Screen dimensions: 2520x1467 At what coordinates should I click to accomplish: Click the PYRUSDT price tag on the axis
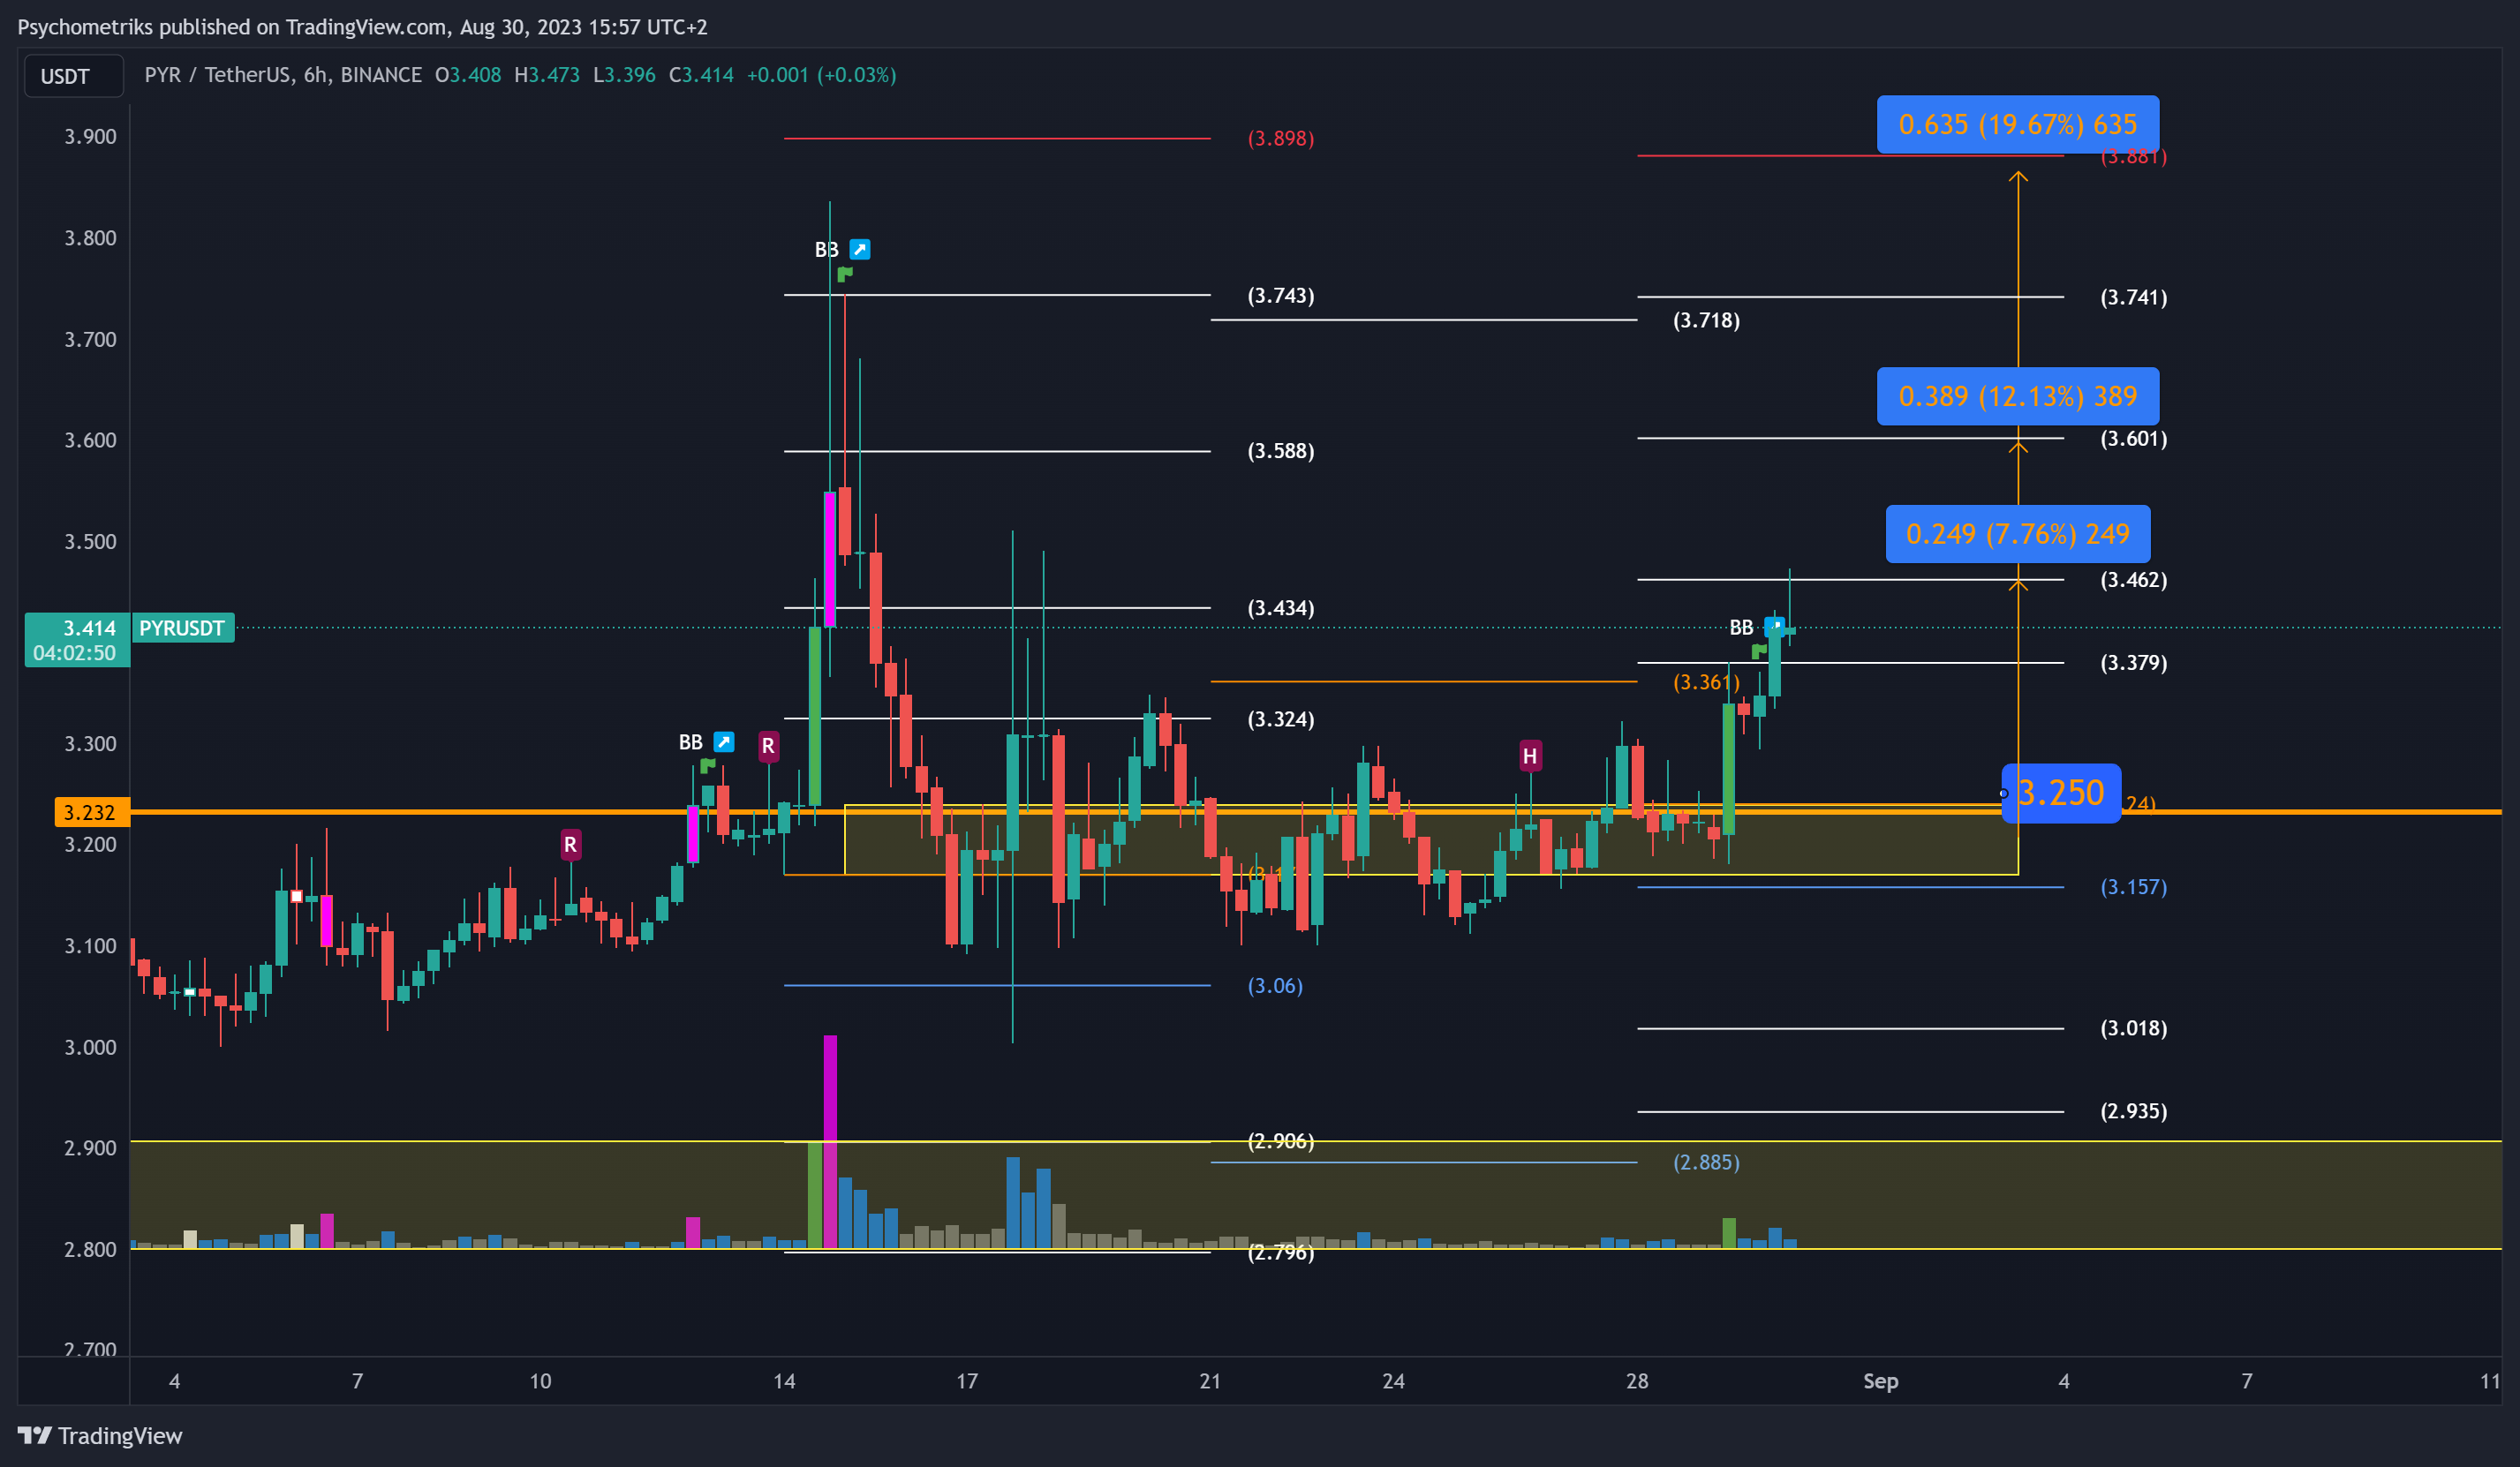[x=182, y=628]
